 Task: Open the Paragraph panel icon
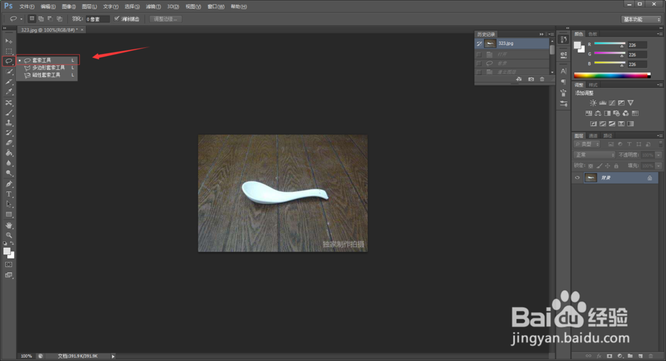coord(563,81)
